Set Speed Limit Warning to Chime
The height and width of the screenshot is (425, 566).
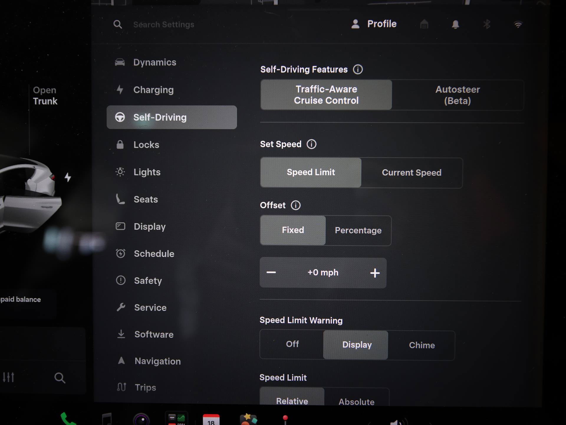pyautogui.click(x=422, y=345)
